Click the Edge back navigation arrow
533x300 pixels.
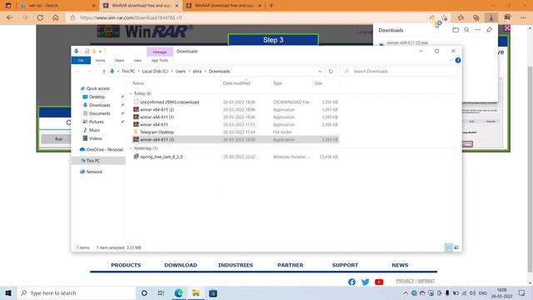click(x=9, y=17)
